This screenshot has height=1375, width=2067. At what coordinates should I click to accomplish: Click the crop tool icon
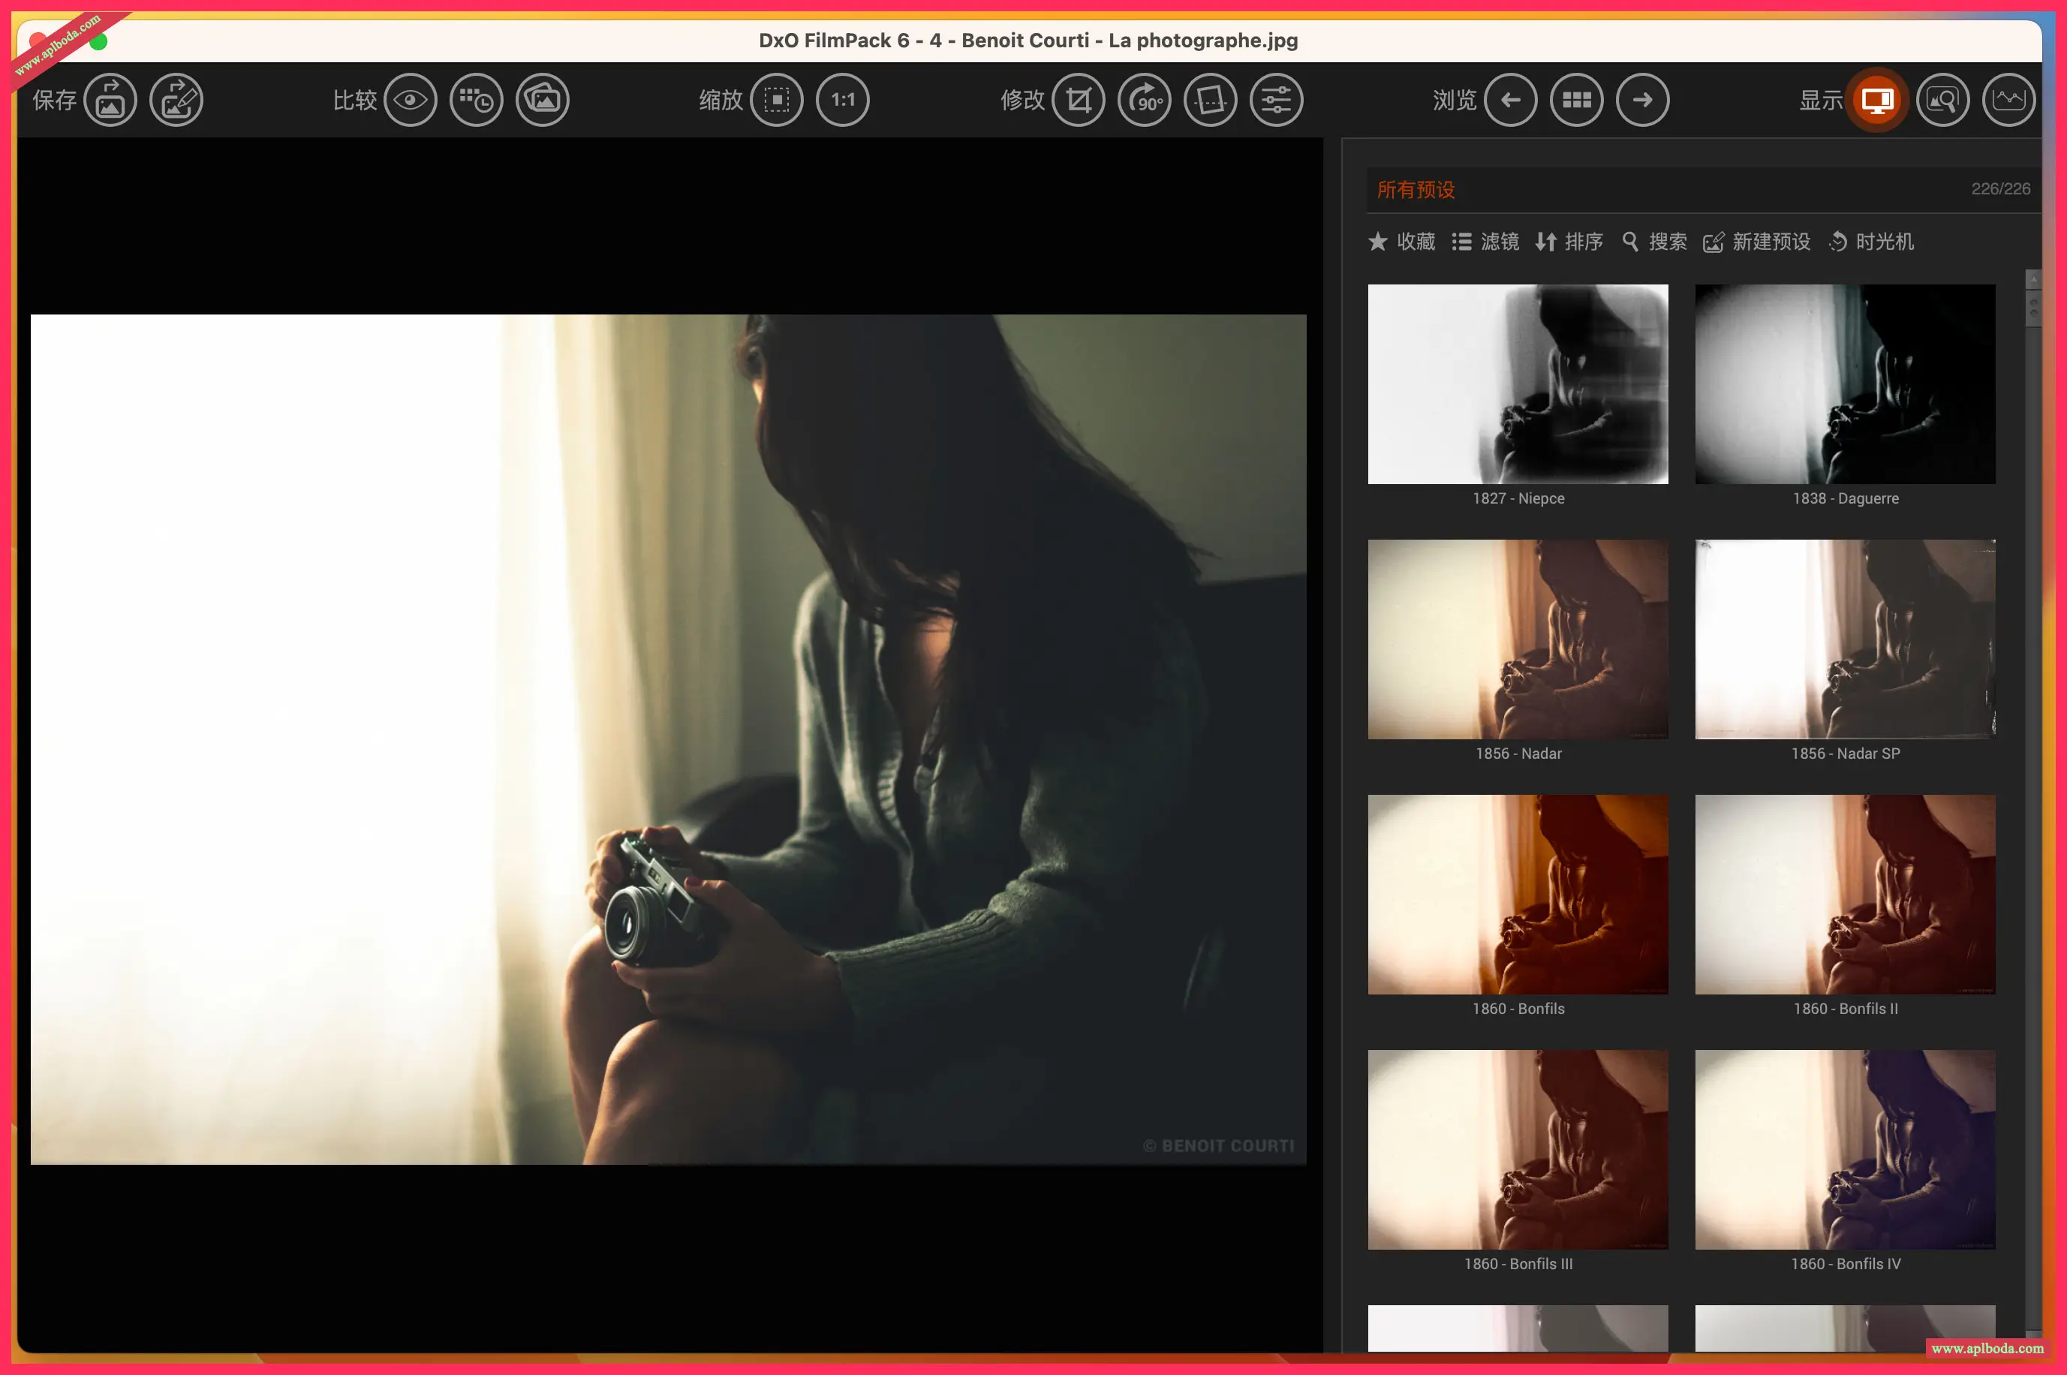click(x=1078, y=100)
